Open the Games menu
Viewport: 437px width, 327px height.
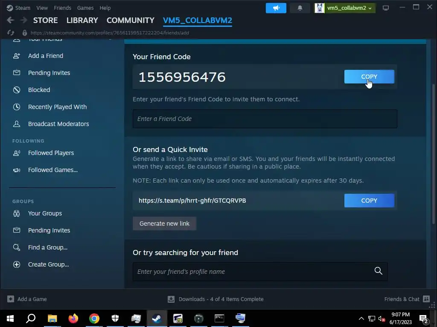coord(85,8)
